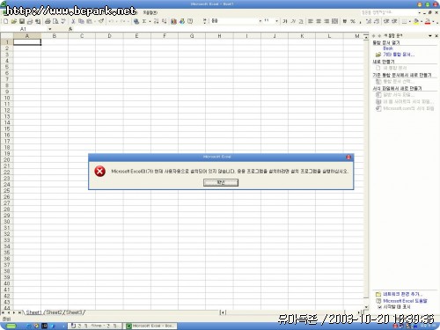Click the Font Color red swatch

pos(428,21)
